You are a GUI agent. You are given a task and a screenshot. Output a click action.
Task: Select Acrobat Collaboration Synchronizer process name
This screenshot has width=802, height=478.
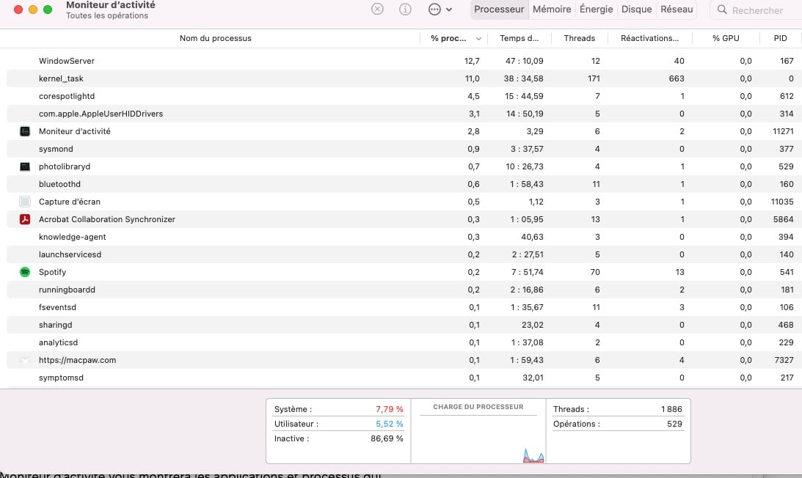[107, 219]
